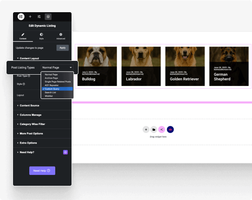
Task: Click the Elementor logo menu icon
Action: (21, 17)
